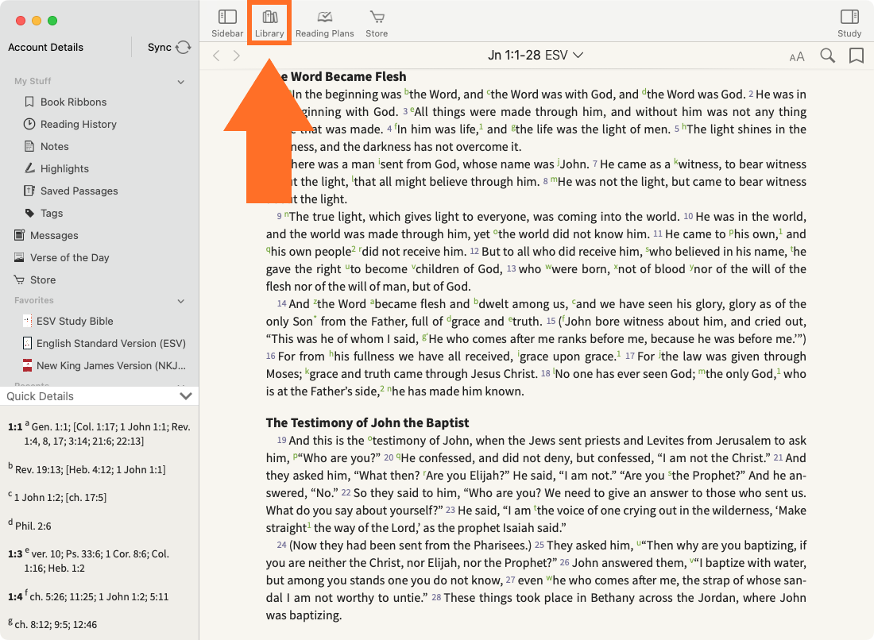Open Highlights in the sidebar

(64, 168)
